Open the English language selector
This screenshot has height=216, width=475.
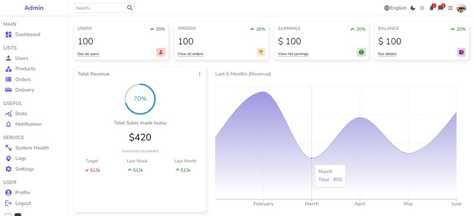[x=395, y=8]
